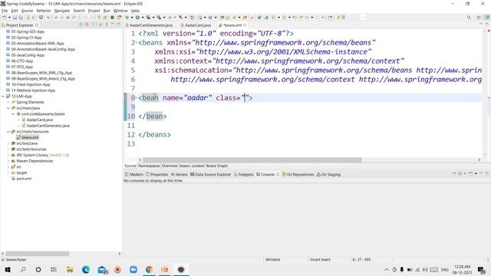Open the Window menu
Image resolution: width=491 pixels, height=276 pixels.
point(120,11)
